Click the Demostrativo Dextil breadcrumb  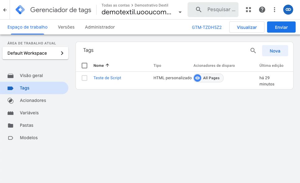coord(152,5)
